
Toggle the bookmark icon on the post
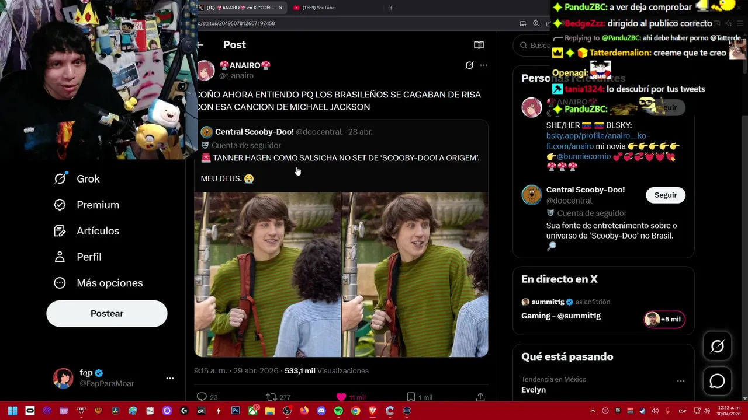pos(411,397)
